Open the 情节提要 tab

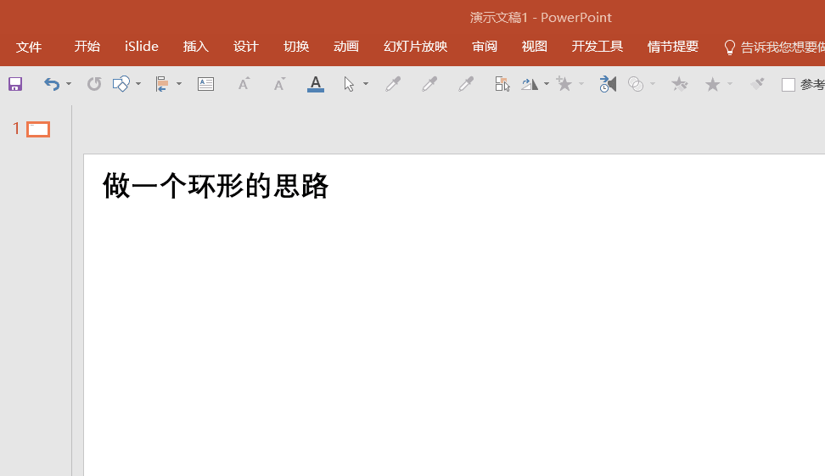tap(673, 47)
